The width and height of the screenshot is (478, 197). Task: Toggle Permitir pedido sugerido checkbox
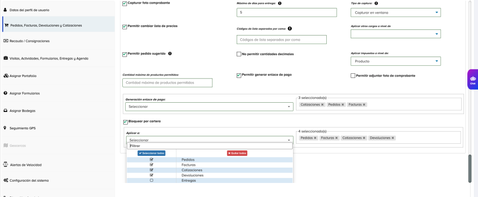pyautogui.click(x=125, y=55)
